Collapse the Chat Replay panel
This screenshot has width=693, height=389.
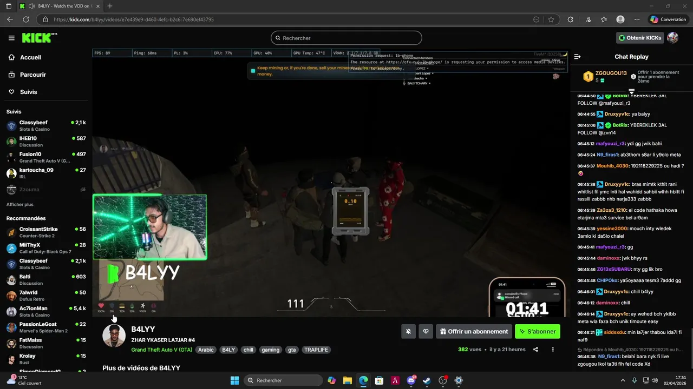tap(577, 57)
